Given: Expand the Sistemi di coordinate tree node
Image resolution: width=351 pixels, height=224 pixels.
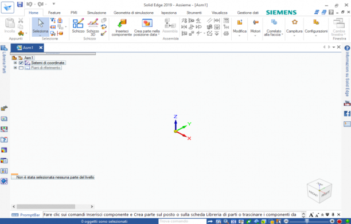Looking at the screenshot, I should pyautogui.click(x=15, y=63).
